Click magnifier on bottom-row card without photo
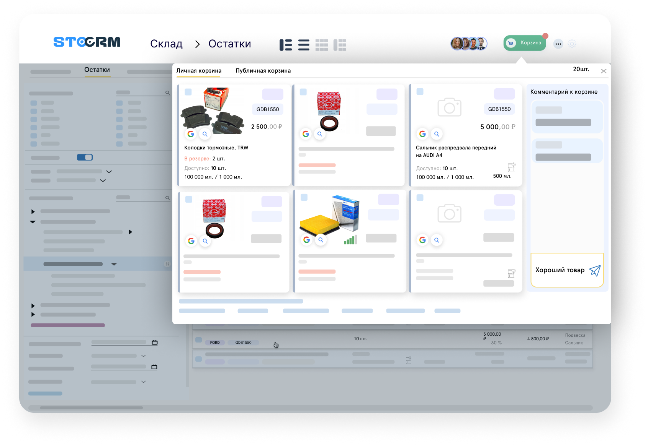 [437, 240]
